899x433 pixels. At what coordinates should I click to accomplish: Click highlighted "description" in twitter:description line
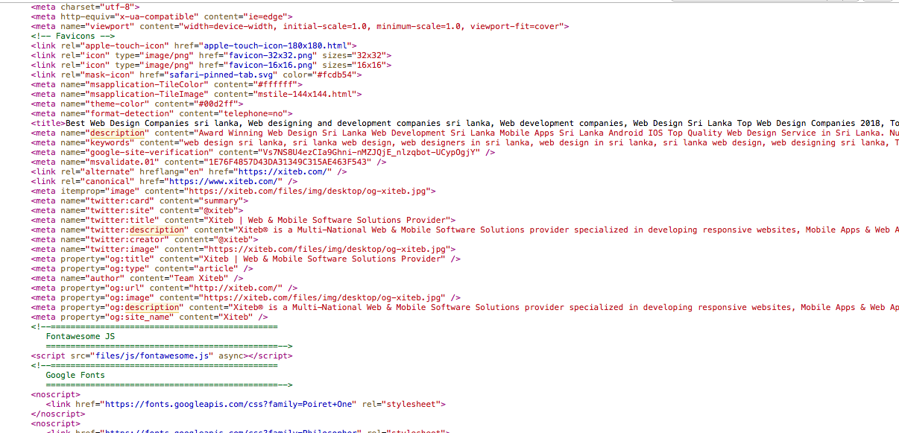pyautogui.click(x=157, y=230)
